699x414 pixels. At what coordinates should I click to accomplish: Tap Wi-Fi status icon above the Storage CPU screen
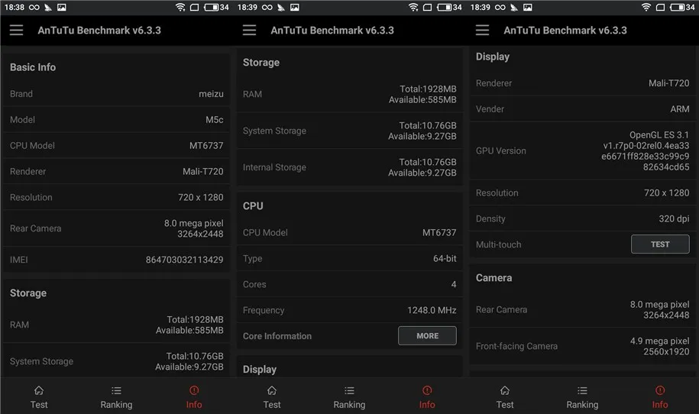click(413, 7)
